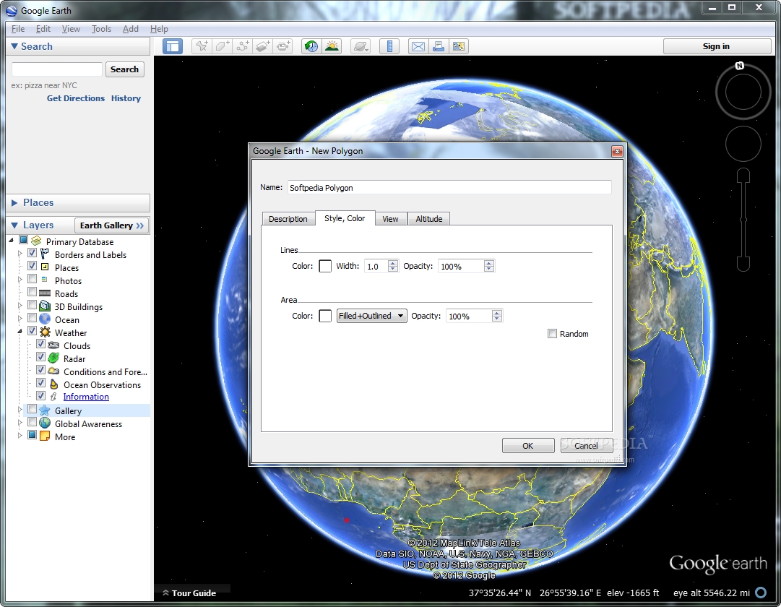The width and height of the screenshot is (781, 607).
Task: Click the Sign in button
Action: [717, 46]
